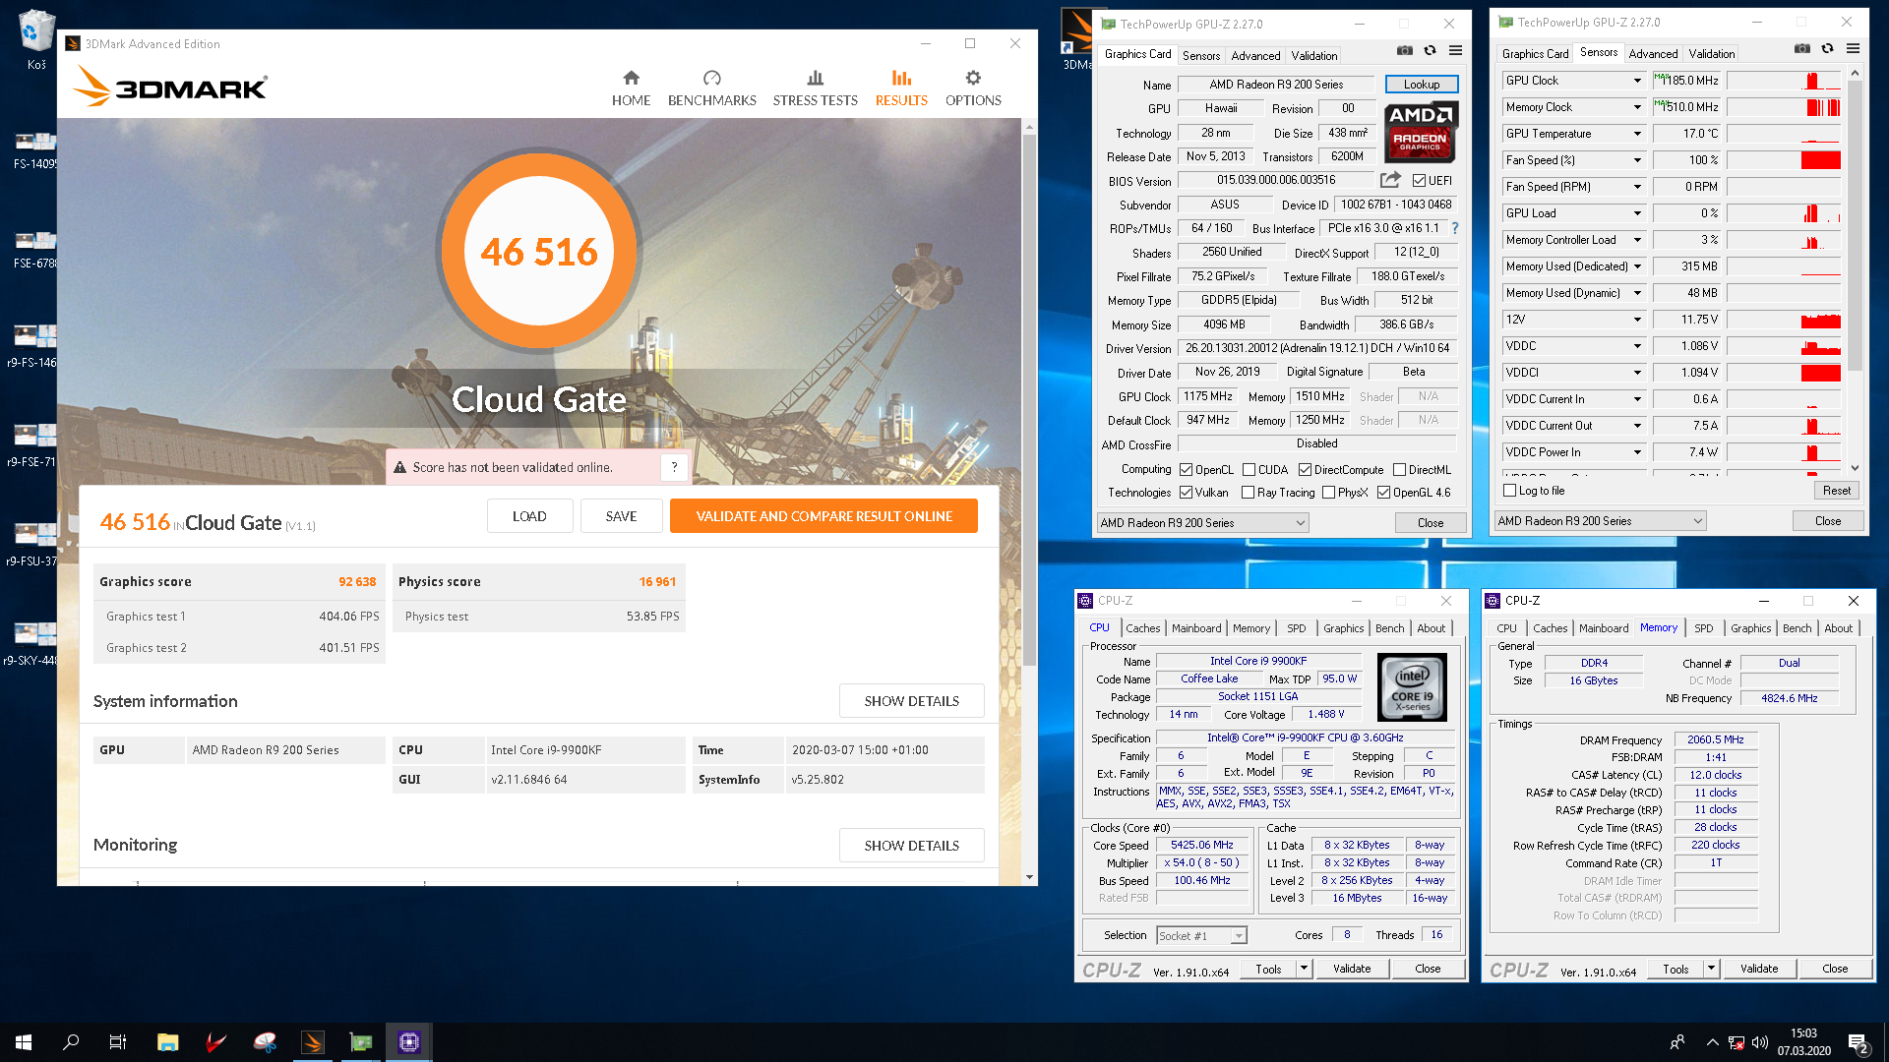Image resolution: width=1889 pixels, height=1062 pixels.
Task: Toggle PhysX checkbox in GPU-Z
Action: pyautogui.click(x=1328, y=493)
